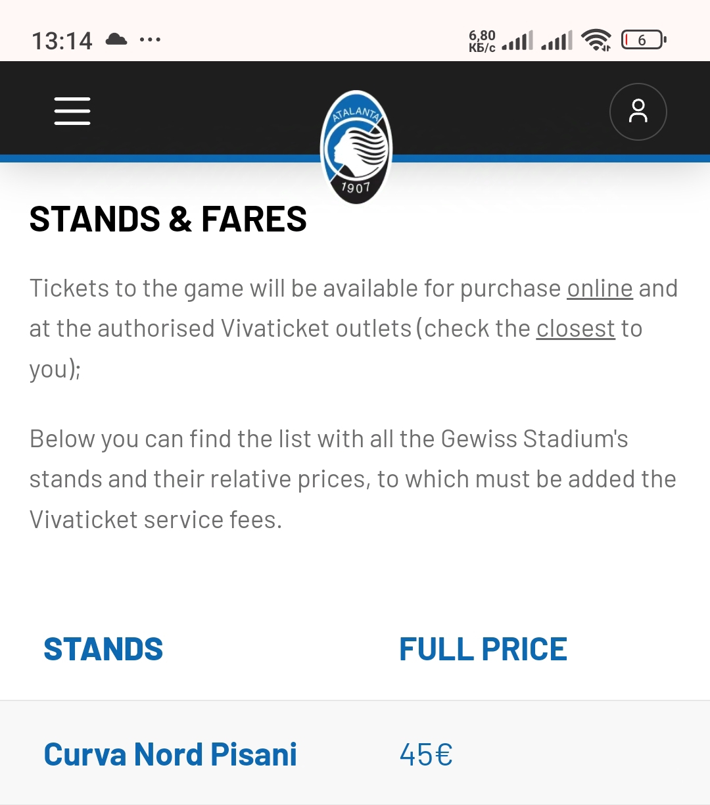The image size is (710, 805).
Task: Tap the Wi-Fi status icon
Action: (596, 40)
